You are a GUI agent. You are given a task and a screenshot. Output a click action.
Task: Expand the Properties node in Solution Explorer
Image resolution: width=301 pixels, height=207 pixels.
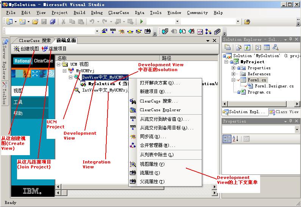233,68
